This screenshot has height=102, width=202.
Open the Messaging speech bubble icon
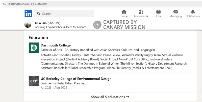[175, 12]
